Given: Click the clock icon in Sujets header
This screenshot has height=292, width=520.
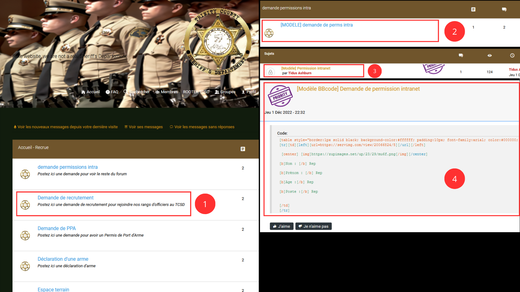Looking at the screenshot, I should [x=512, y=55].
